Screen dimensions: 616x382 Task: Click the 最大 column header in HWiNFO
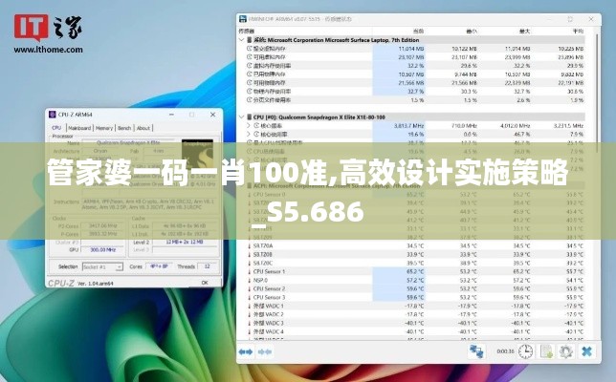pos(524,31)
